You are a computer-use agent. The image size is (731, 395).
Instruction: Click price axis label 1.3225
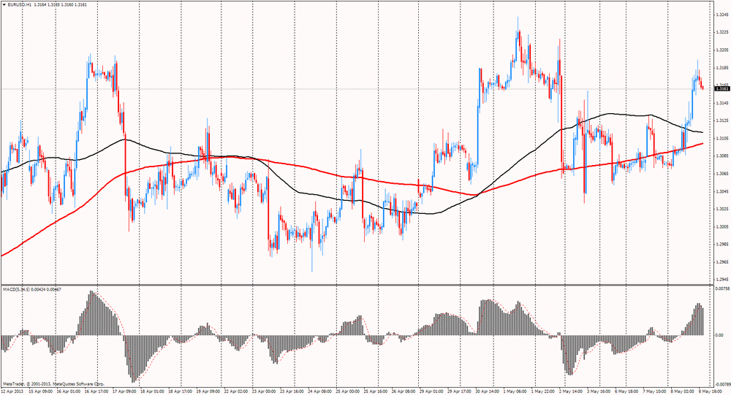tap(721, 32)
